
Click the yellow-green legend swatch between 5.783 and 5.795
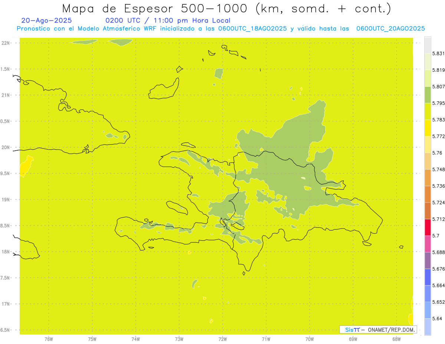coord(428,111)
